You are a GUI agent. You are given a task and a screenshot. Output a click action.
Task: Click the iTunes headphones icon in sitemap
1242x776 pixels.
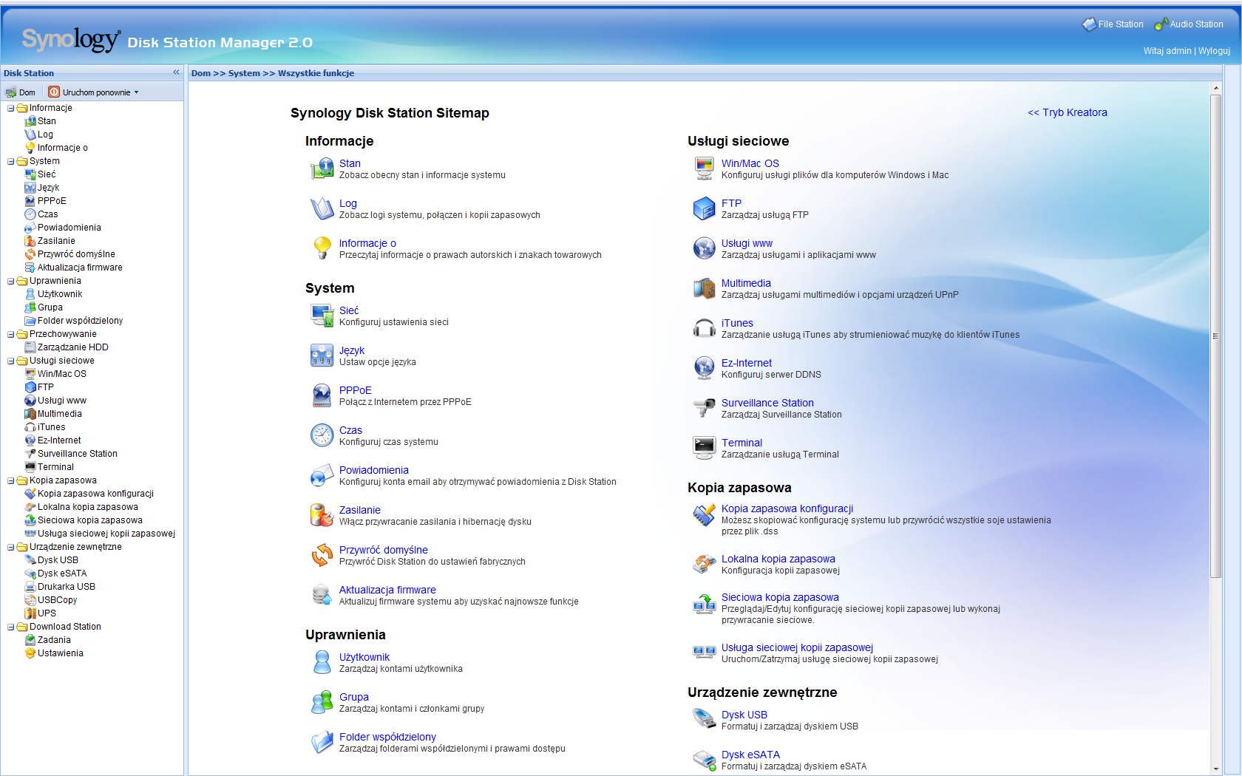tap(704, 328)
